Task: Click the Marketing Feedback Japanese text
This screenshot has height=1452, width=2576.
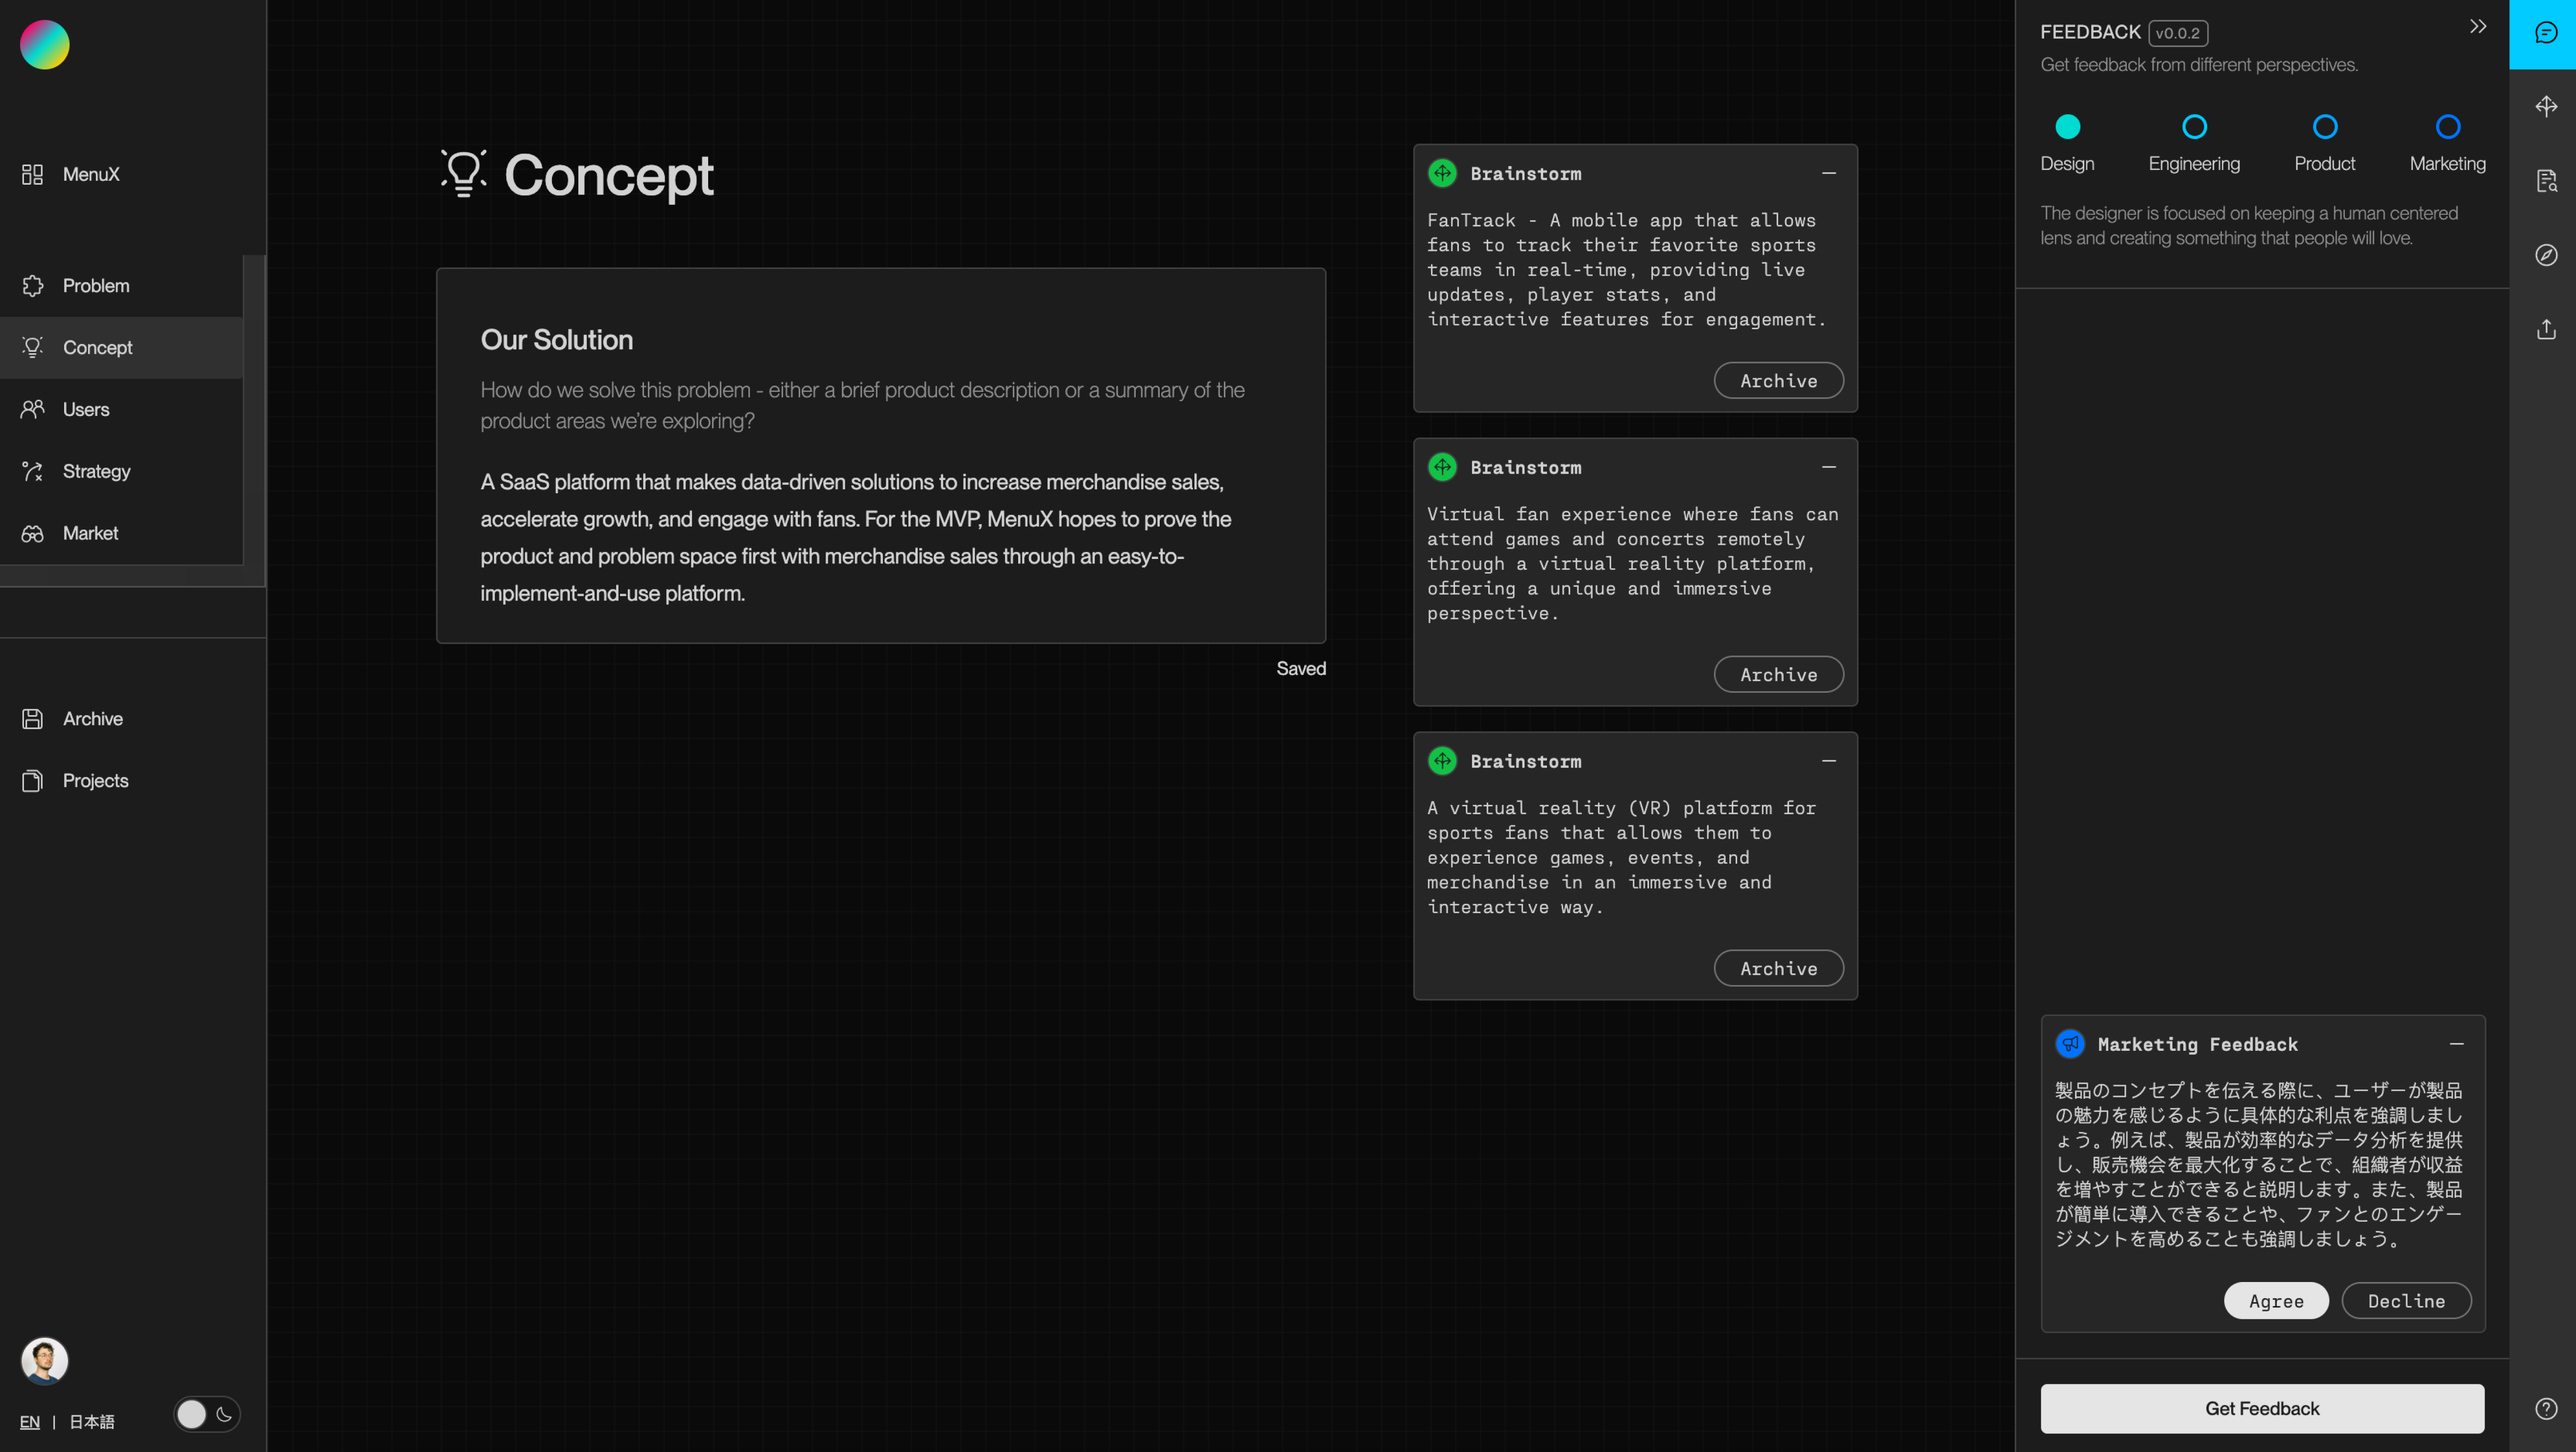Action: tap(2259, 1165)
